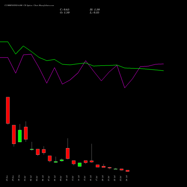
Task: Click the red candle for 17 Jul
Action: tap(98, 166)
